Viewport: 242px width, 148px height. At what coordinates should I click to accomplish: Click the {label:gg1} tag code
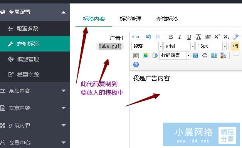pyautogui.click(x=110, y=46)
